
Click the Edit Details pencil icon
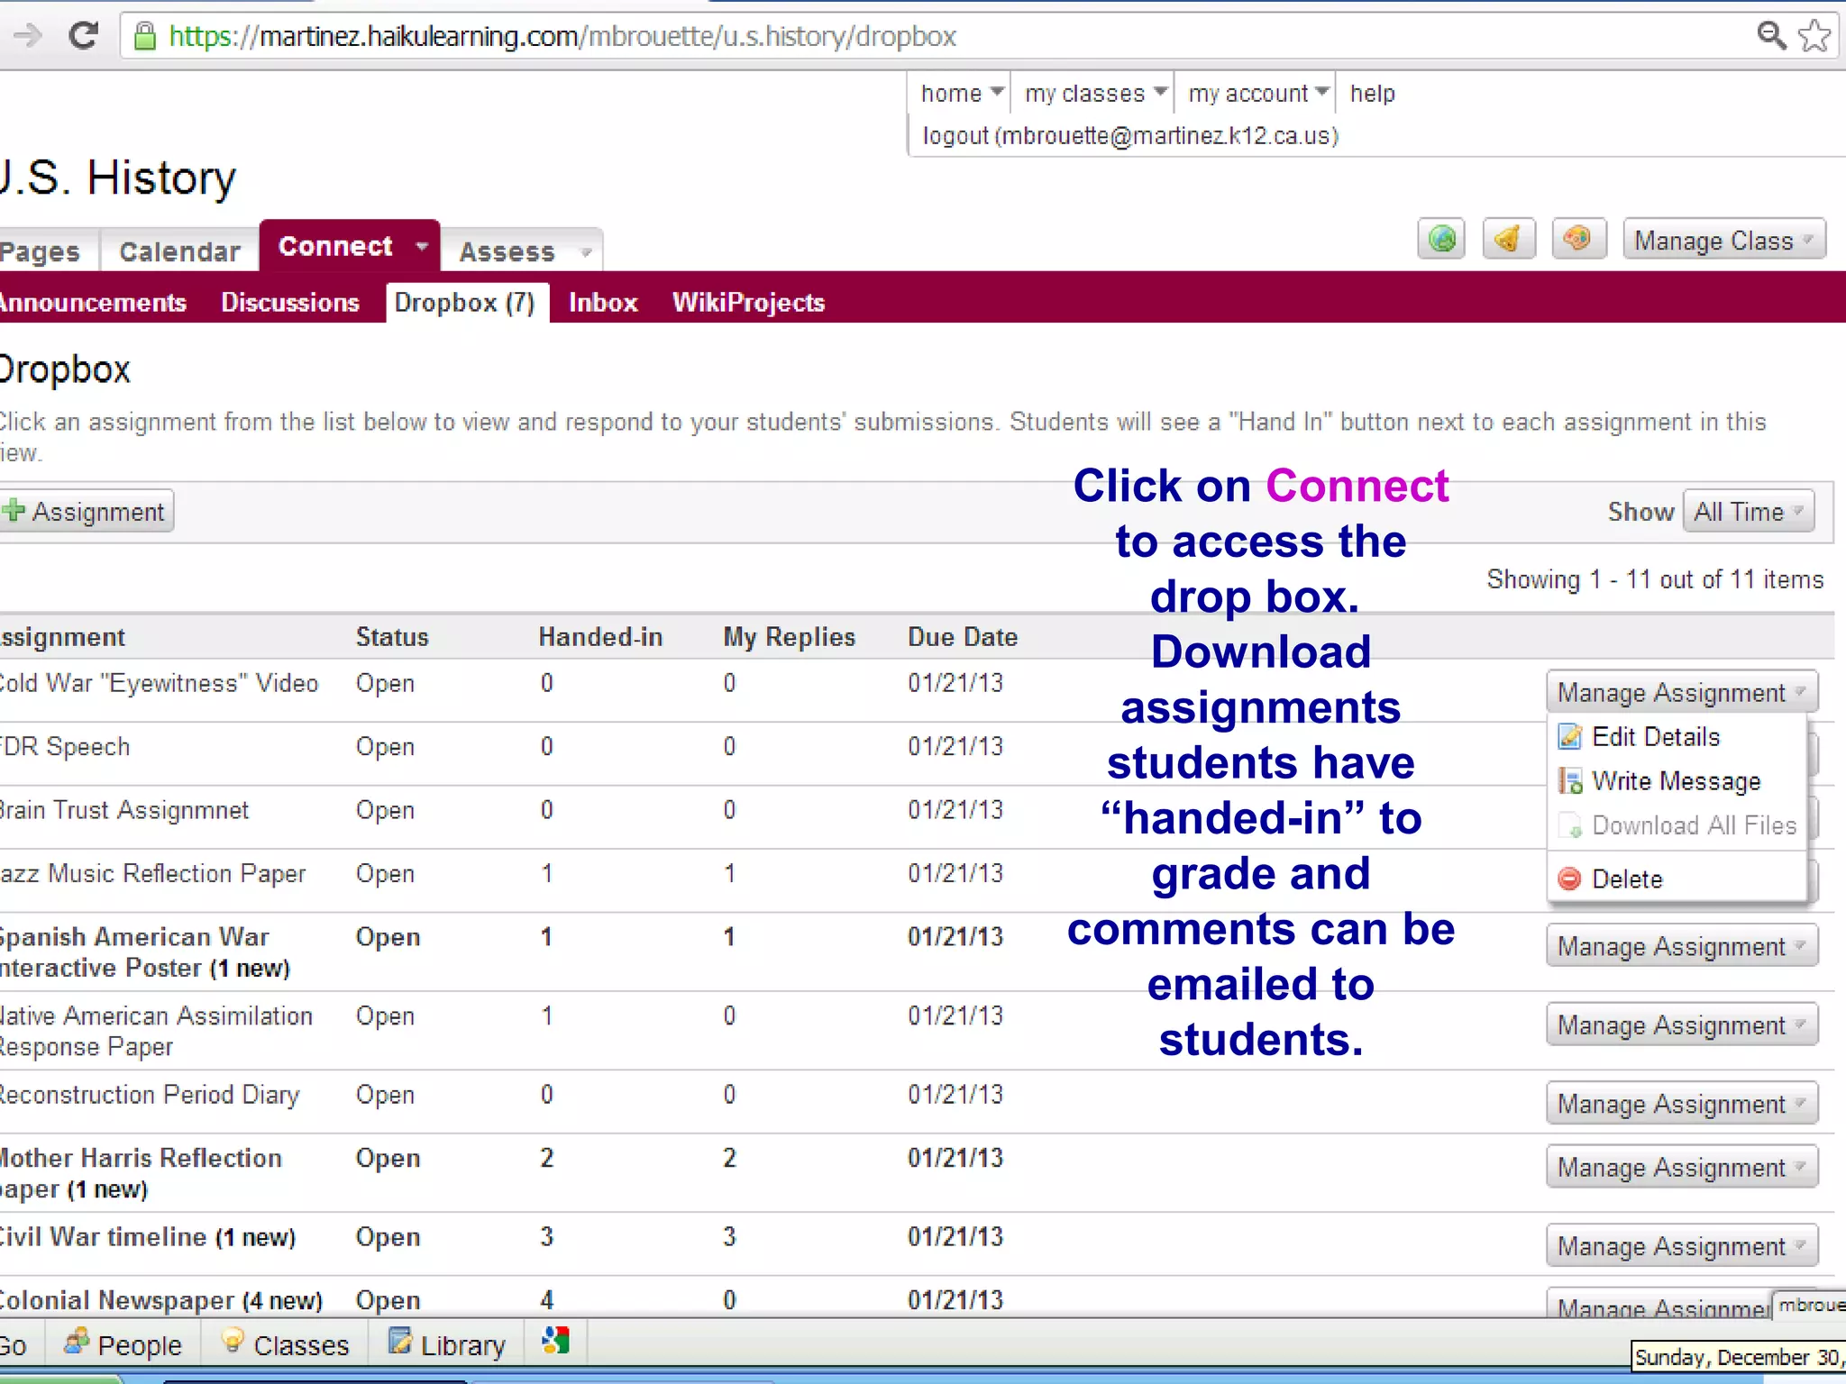click(1569, 736)
